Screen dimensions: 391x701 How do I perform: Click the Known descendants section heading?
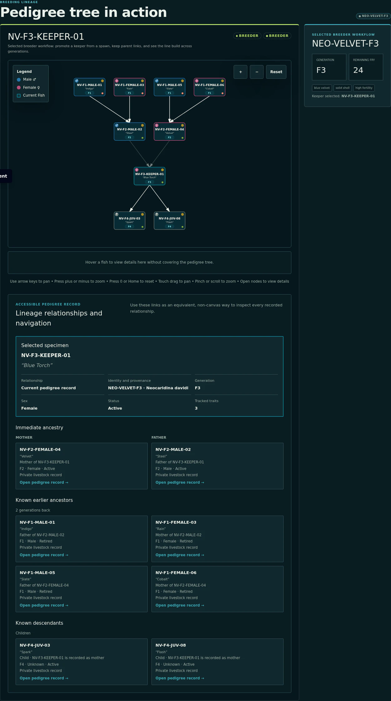pyautogui.click(x=39, y=623)
